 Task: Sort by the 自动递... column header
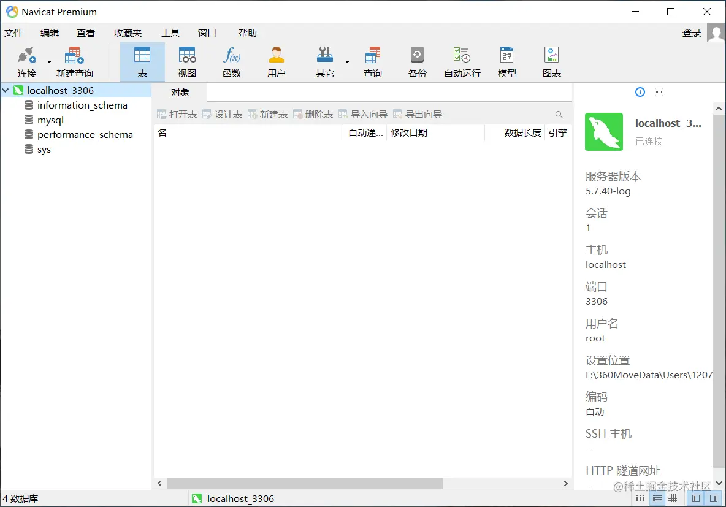(x=364, y=133)
